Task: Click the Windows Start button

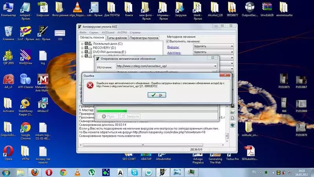Action: (6, 172)
